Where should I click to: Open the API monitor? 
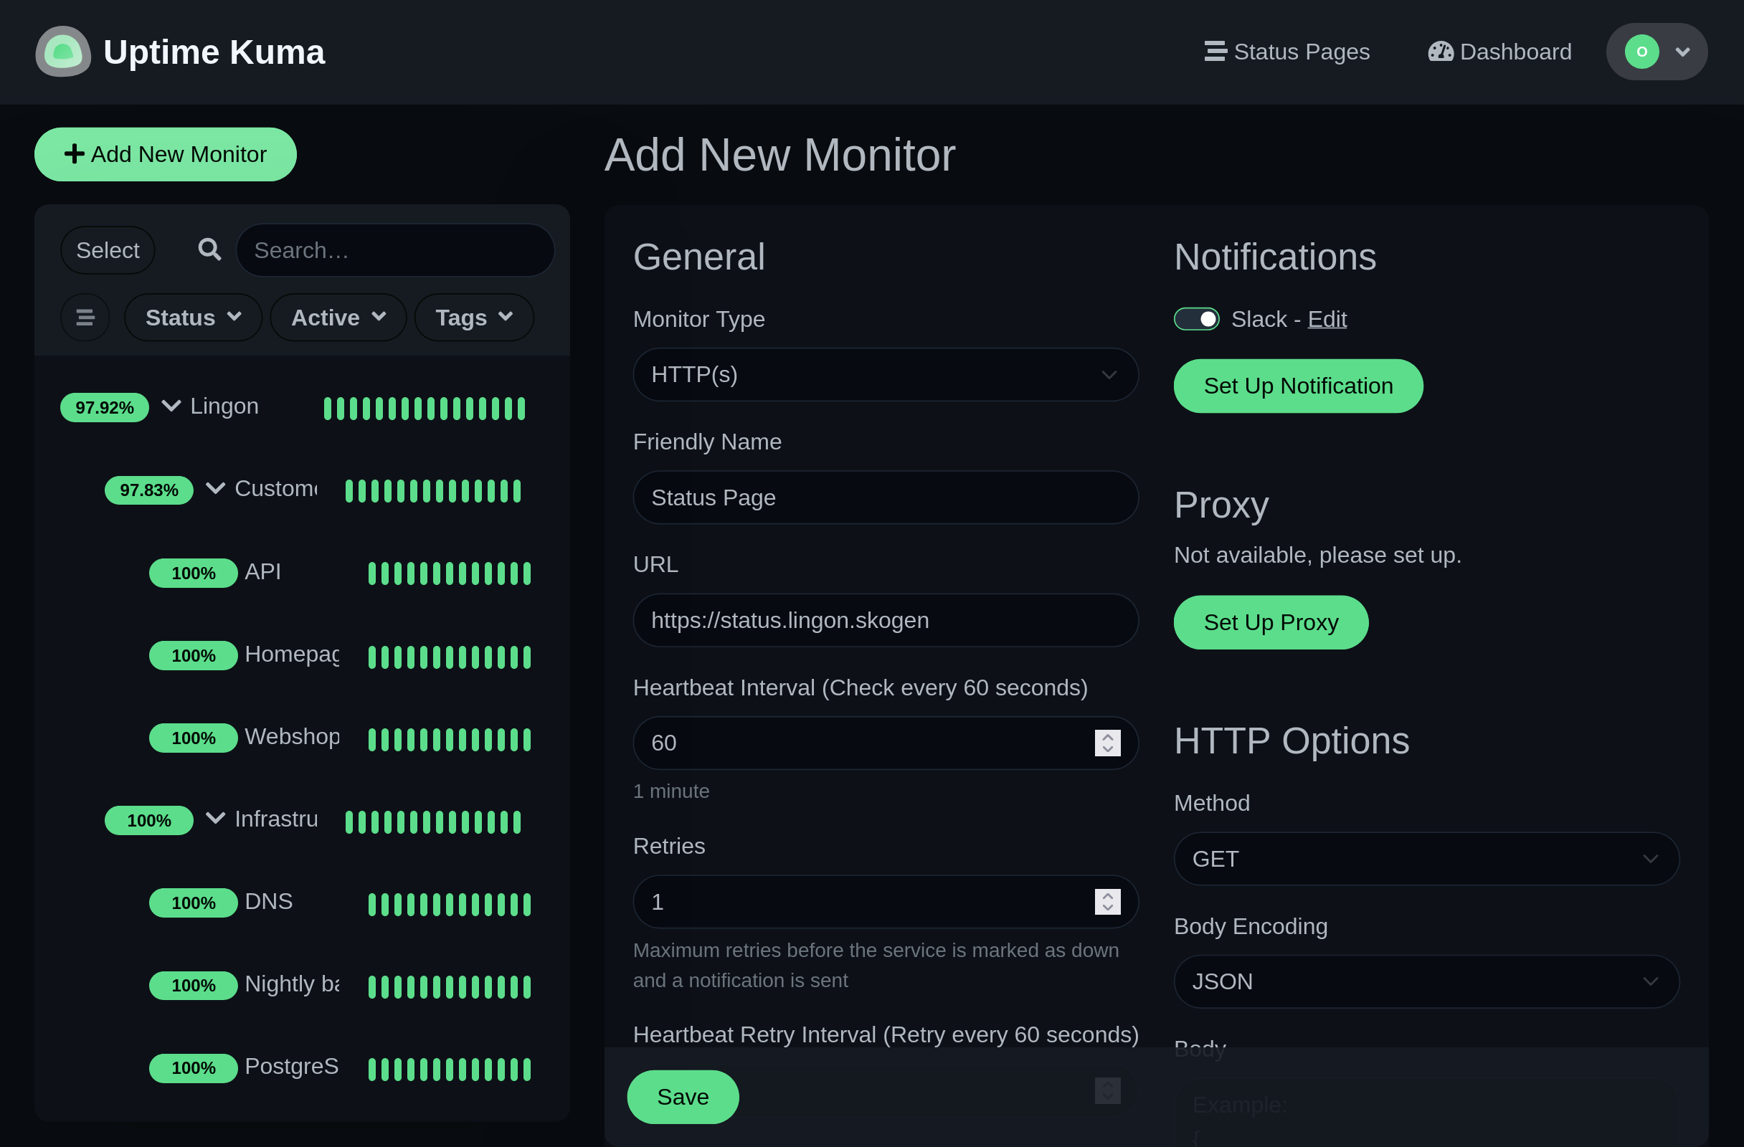click(x=263, y=571)
